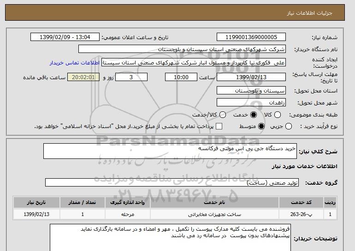Click the buyer organization name field

coord(182,49)
